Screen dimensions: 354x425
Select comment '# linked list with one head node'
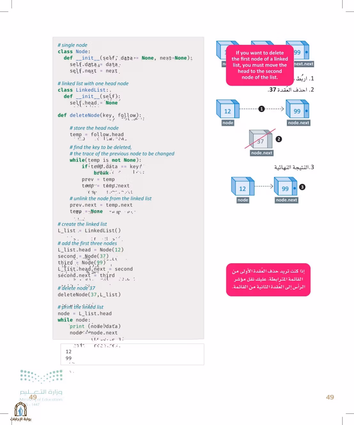(93, 84)
